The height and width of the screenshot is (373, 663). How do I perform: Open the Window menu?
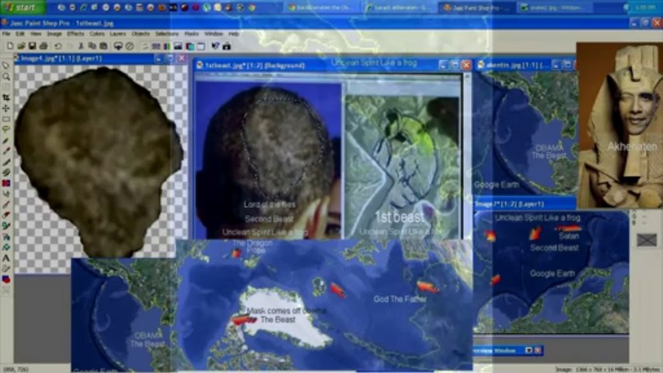click(214, 34)
